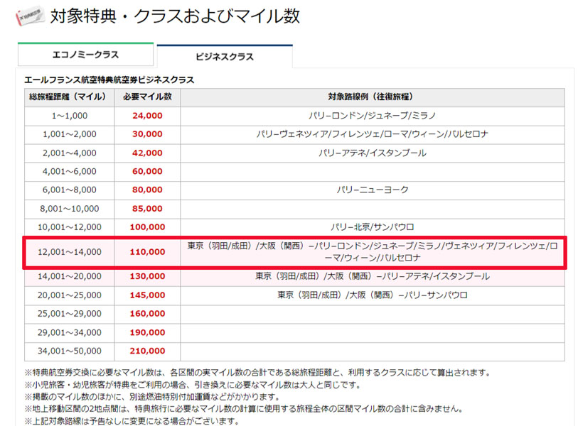The width and height of the screenshot is (578, 426).
Task: Click the 2,001～4,000 distance cell
Action: pyautogui.click(x=69, y=153)
